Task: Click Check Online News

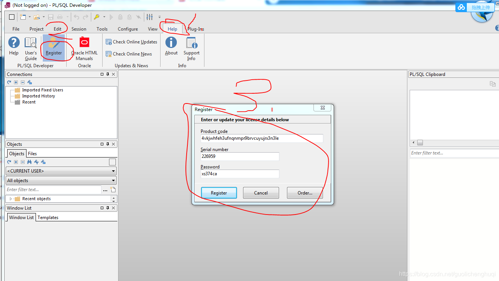Action: [x=129, y=54]
